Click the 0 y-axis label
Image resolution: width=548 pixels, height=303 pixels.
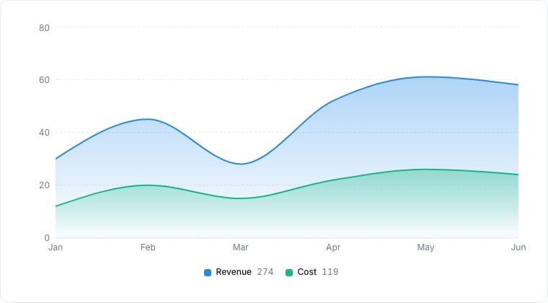(x=47, y=238)
